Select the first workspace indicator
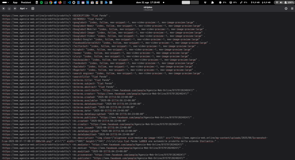The image size is (295, 160). point(186,2)
